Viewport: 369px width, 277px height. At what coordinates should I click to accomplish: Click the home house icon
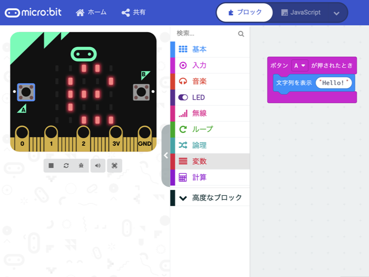[80, 12]
